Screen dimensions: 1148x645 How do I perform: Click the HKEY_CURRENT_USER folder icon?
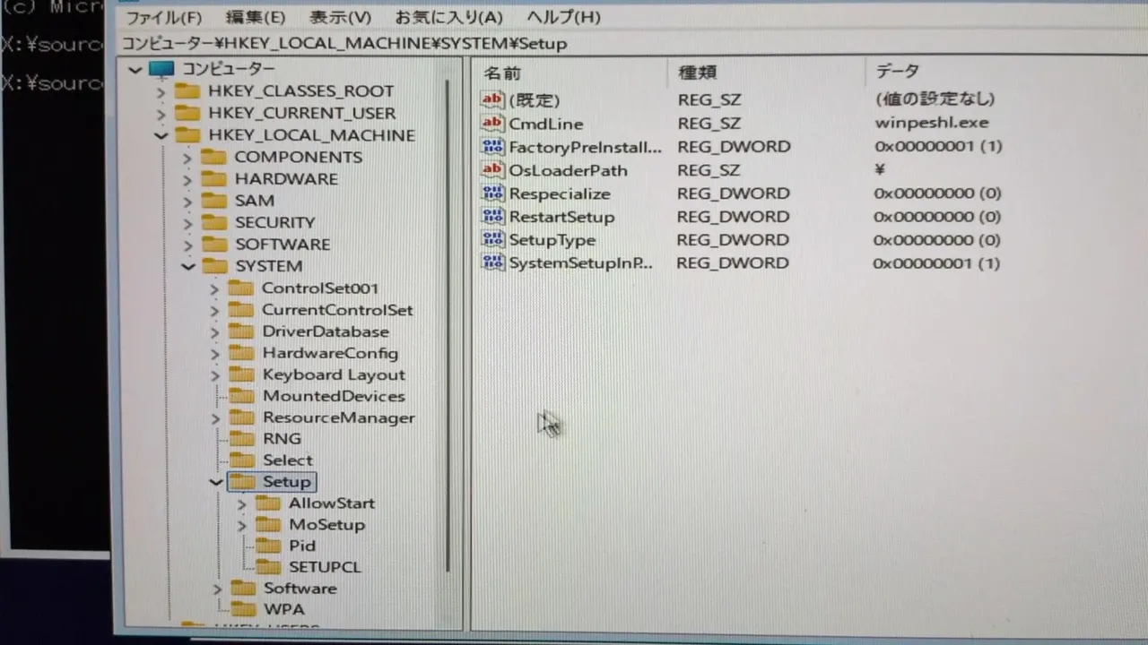click(187, 113)
